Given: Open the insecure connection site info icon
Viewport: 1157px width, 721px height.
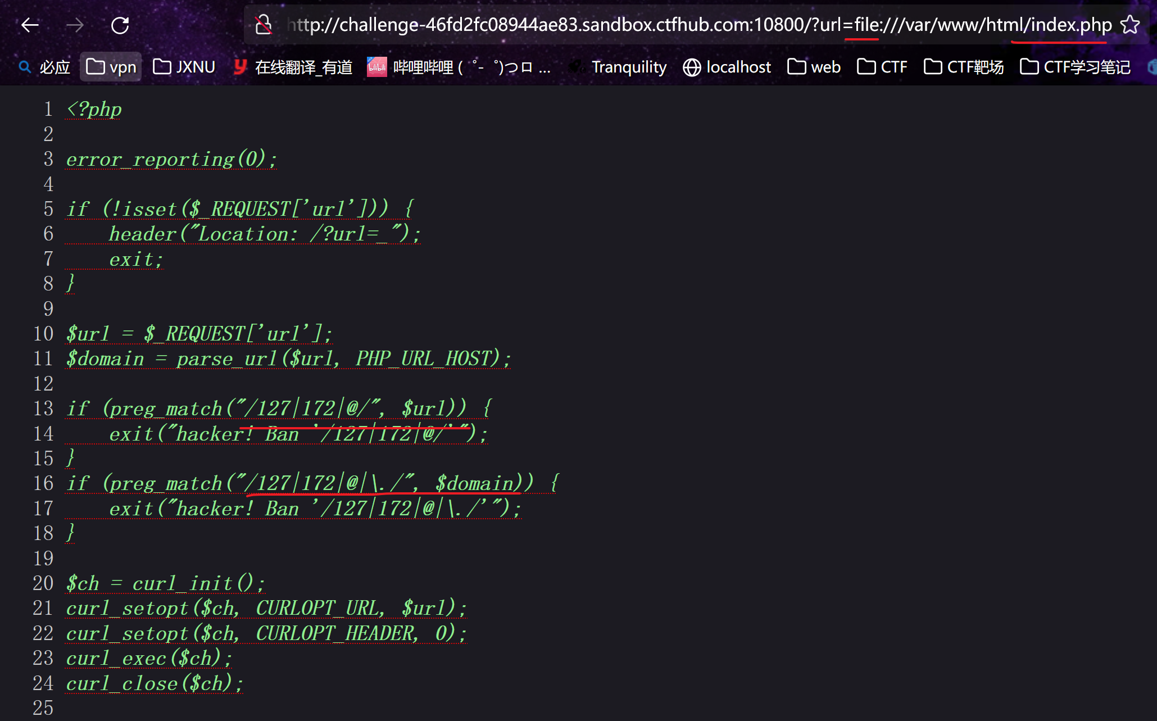Looking at the screenshot, I should coord(264,25).
